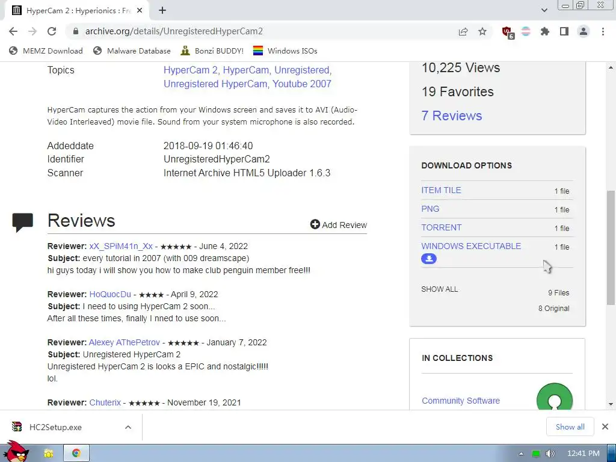Open the uBlock Origin extension
Viewport: 616px width, 462px height.
click(x=508, y=32)
